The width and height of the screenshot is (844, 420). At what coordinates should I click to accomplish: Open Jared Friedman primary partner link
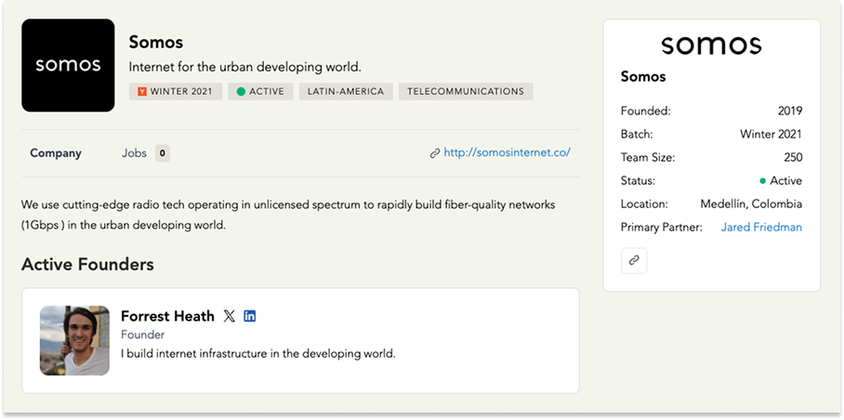point(761,227)
